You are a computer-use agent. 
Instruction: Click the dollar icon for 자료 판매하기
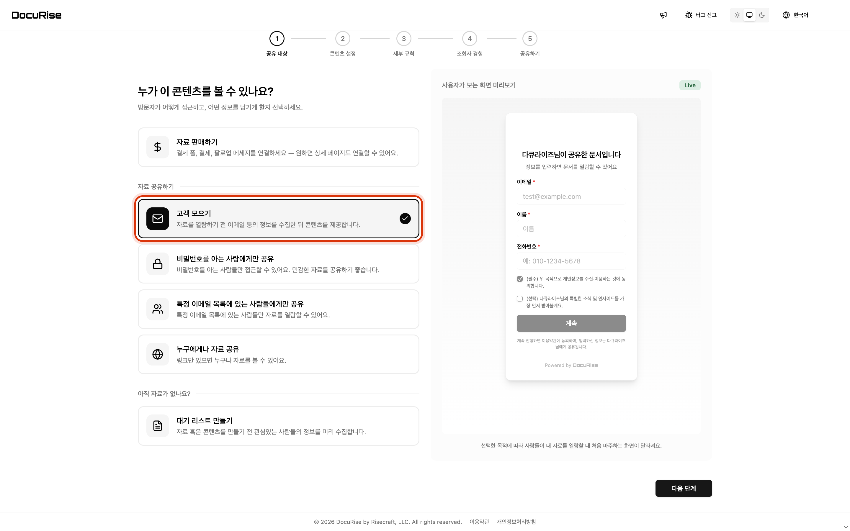(158, 147)
